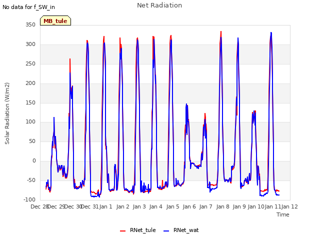The width and height of the screenshot is (320, 240).
Task: Click the 'No data for f_SW_in' message
Action: click(x=28, y=7)
